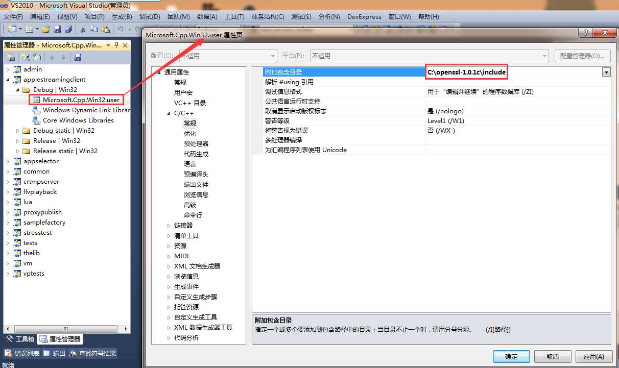Select Core Windows Libraries sheet
This screenshot has width=619, height=368.
78,120
